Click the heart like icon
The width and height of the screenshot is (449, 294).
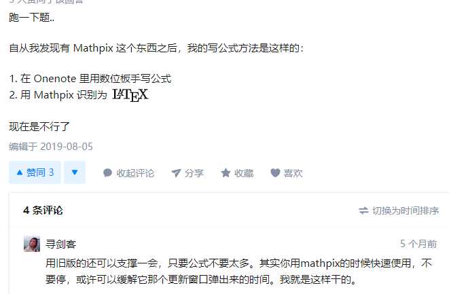(275, 172)
